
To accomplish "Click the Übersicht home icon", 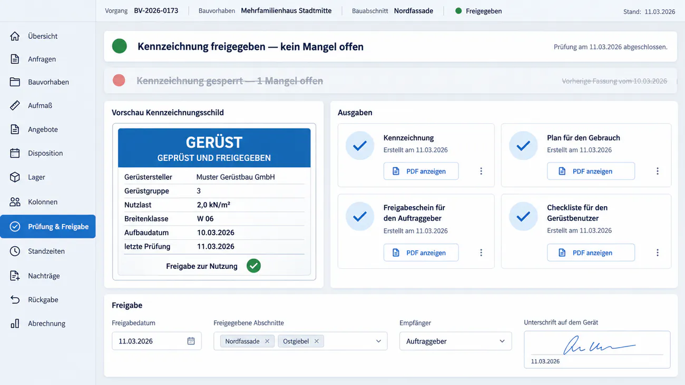I will point(15,36).
